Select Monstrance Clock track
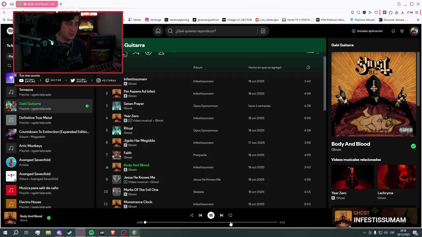This screenshot has width=422, height=237. click(138, 202)
